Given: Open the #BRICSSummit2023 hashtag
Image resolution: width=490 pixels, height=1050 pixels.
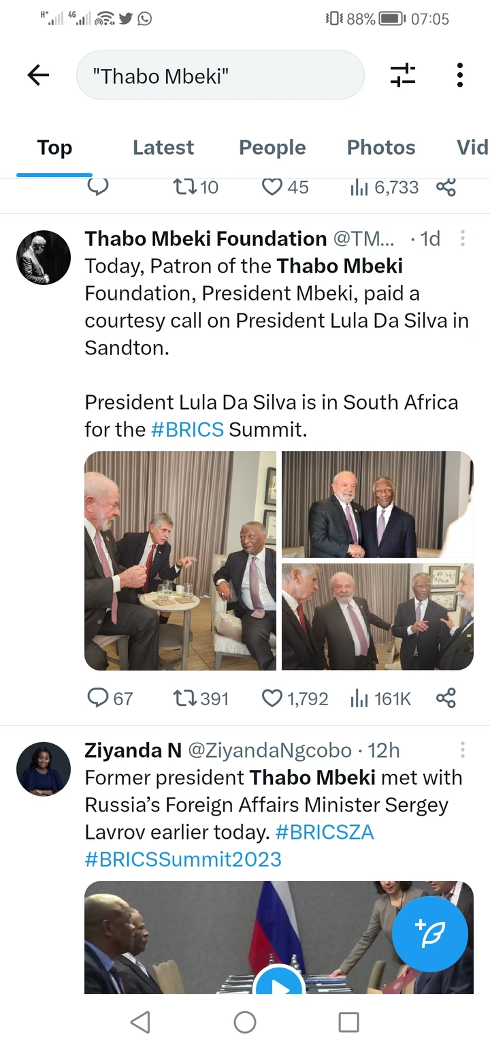Looking at the screenshot, I should pos(183,859).
